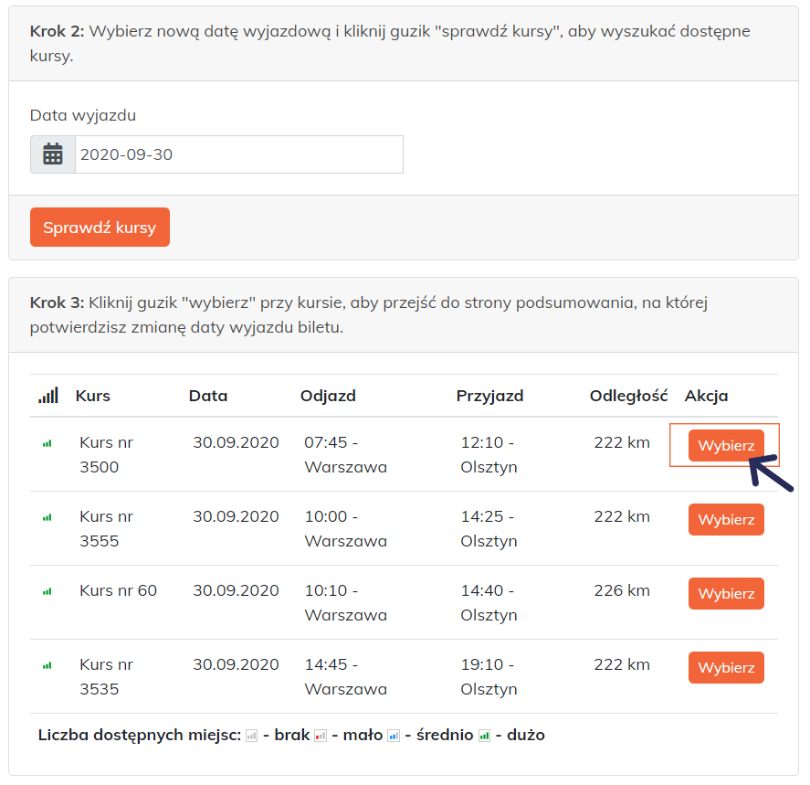Click the calendar icon beside date field
Screen dimensions: 810x785
coord(53,154)
